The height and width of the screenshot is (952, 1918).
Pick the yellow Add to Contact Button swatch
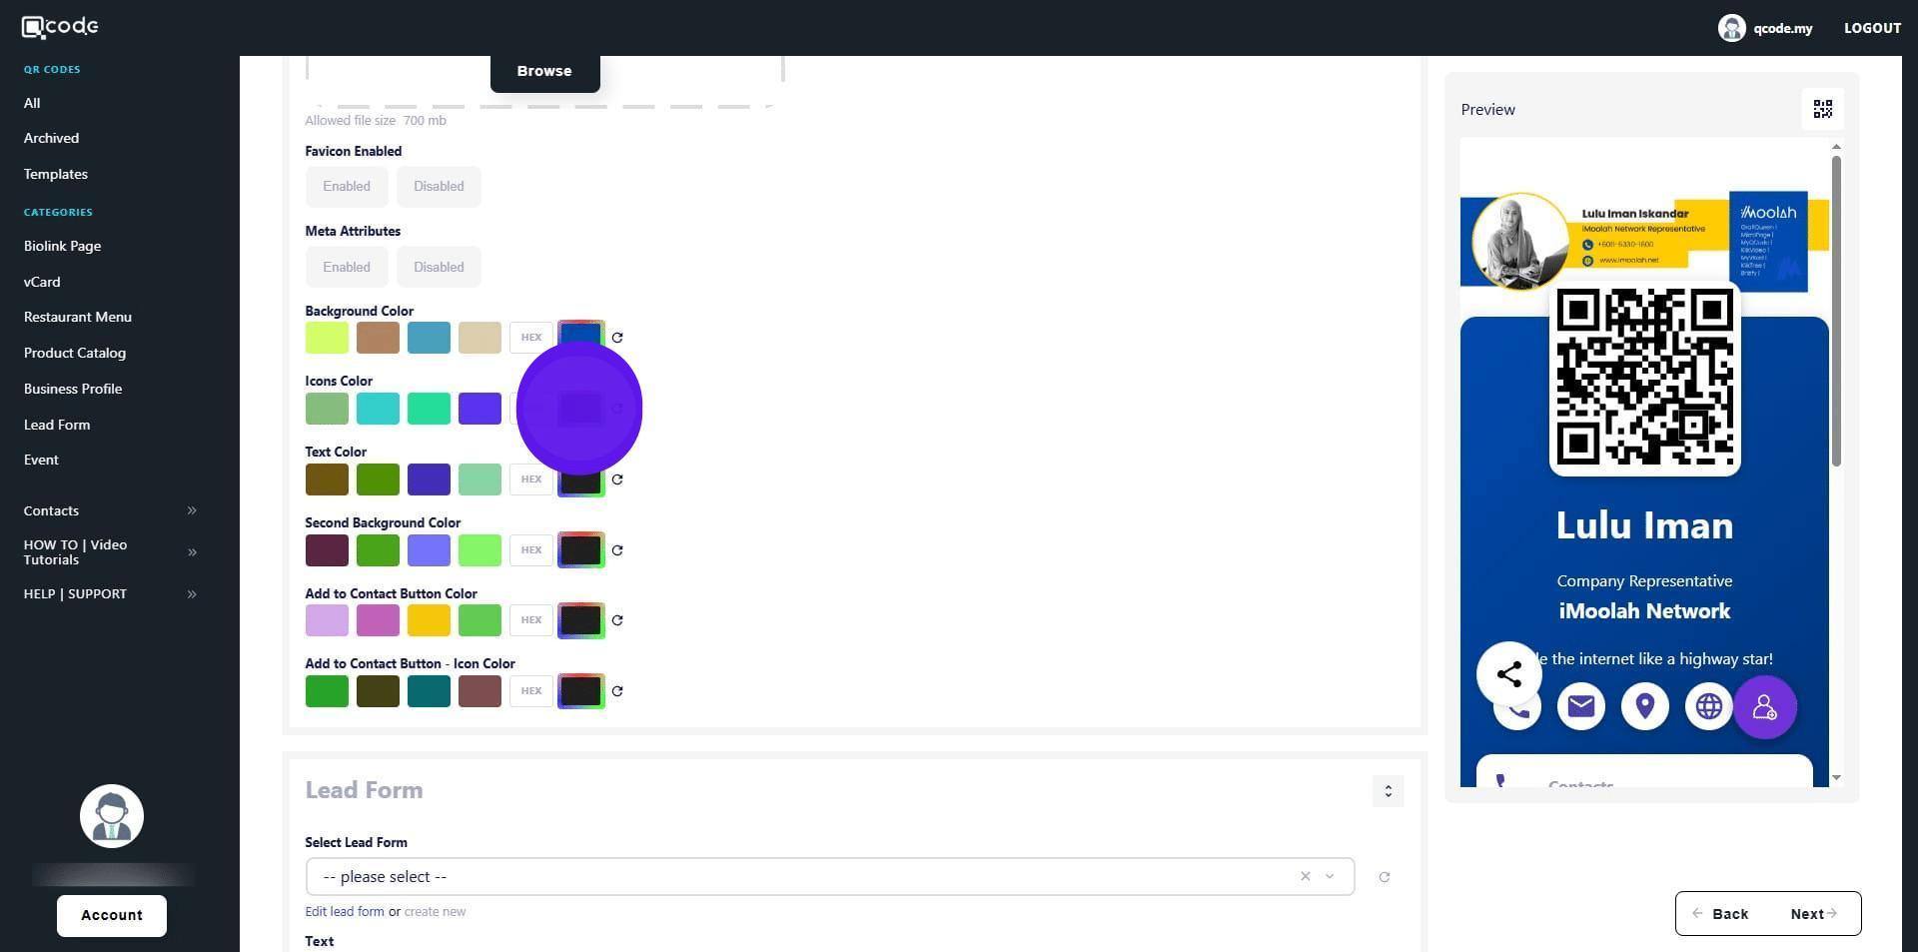[429, 620]
